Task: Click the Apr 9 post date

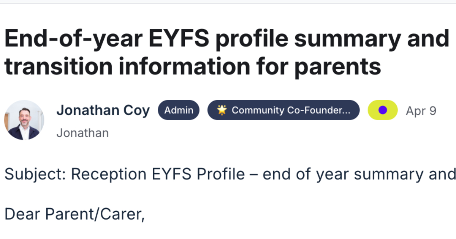Action: (421, 111)
